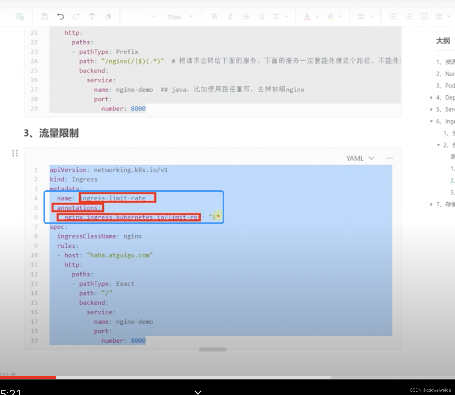The image size is (455, 395).
Task: Select the format painter tool
Action: coord(92,17)
